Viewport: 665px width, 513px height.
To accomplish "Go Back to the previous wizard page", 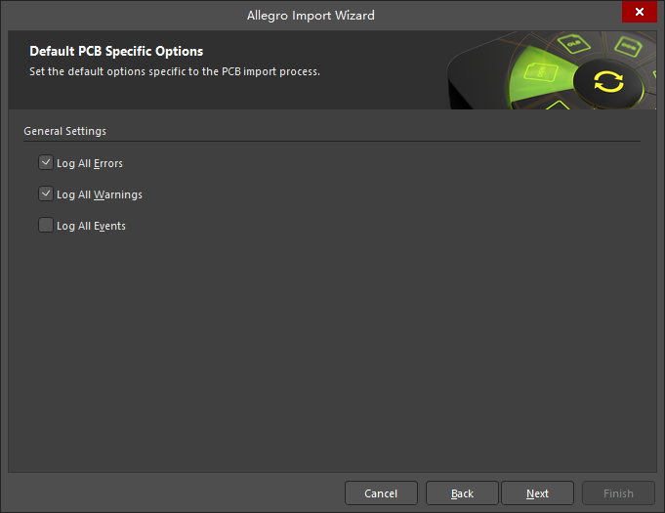I will 462,493.
